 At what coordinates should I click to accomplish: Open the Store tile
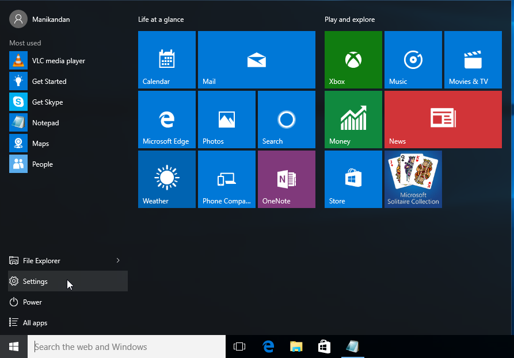(x=353, y=179)
